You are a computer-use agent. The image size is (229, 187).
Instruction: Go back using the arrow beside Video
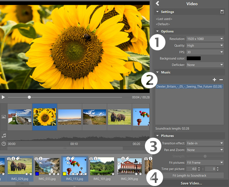click(158, 3)
